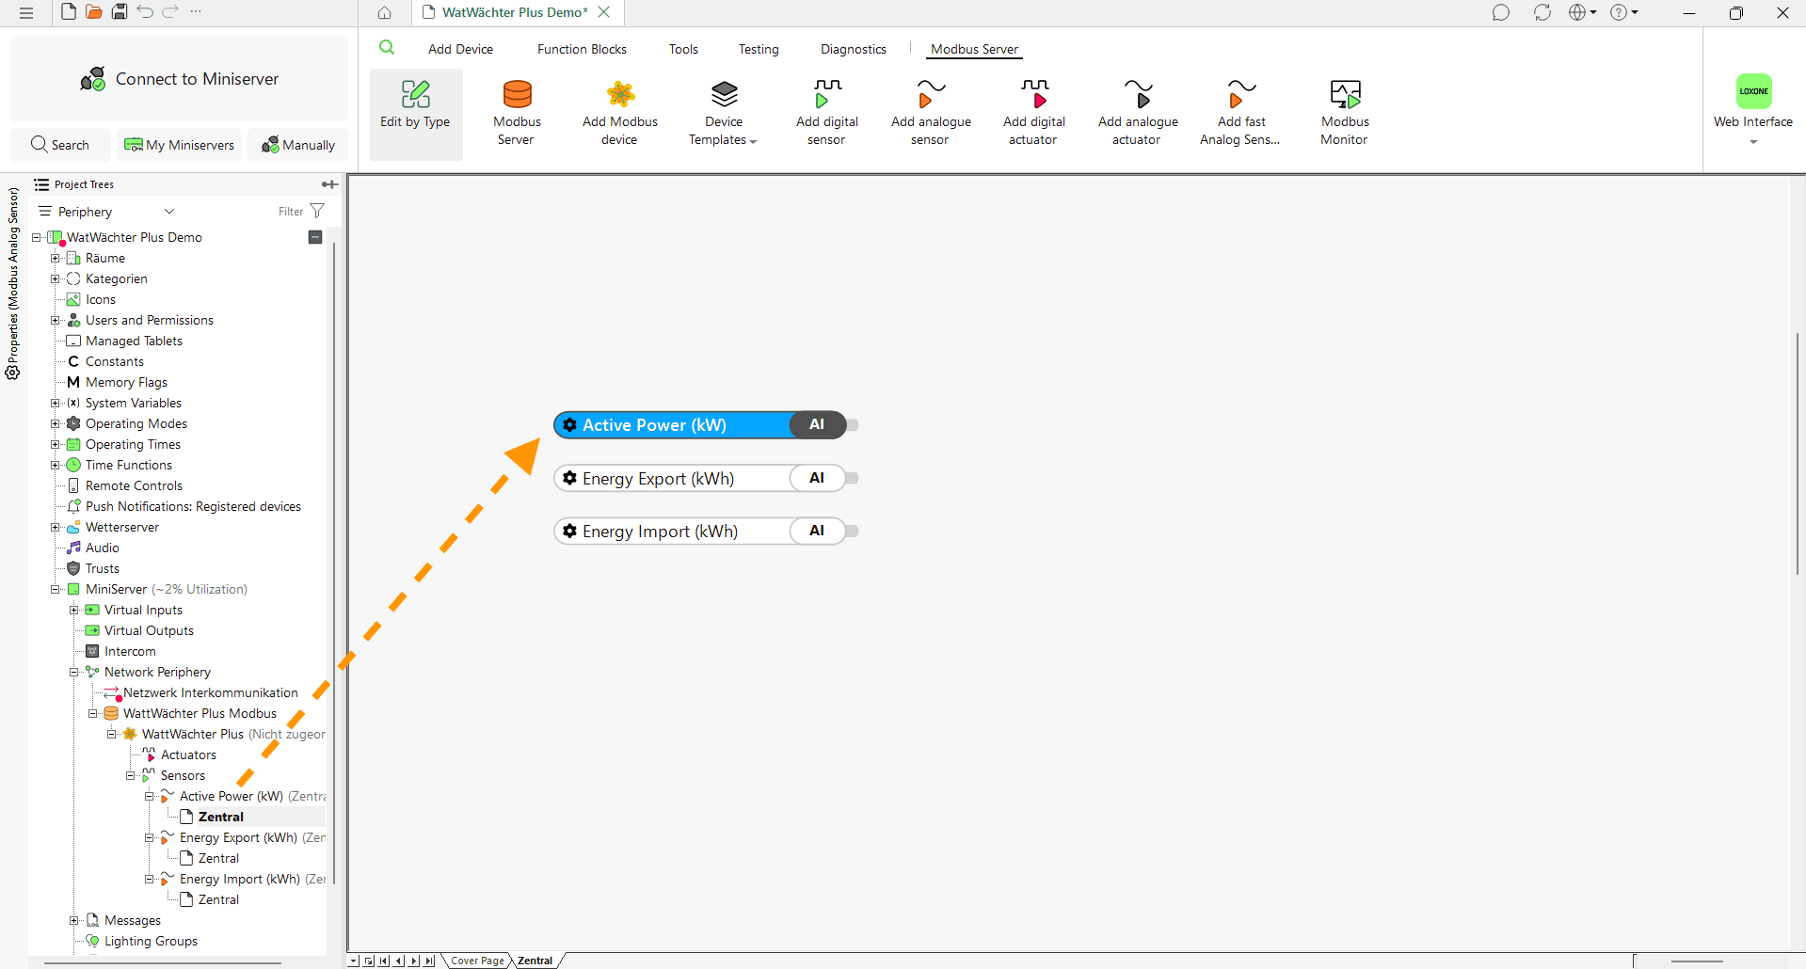
Task: Open the Modbus Server ribbon button
Action: coord(517,113)
